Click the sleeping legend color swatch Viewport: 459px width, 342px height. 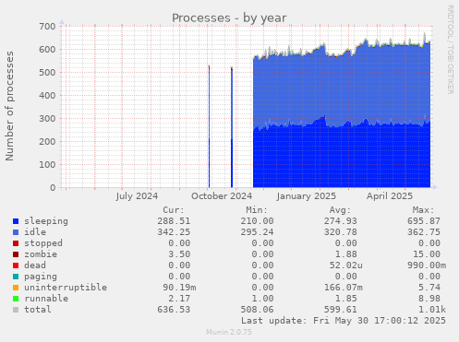16,221
